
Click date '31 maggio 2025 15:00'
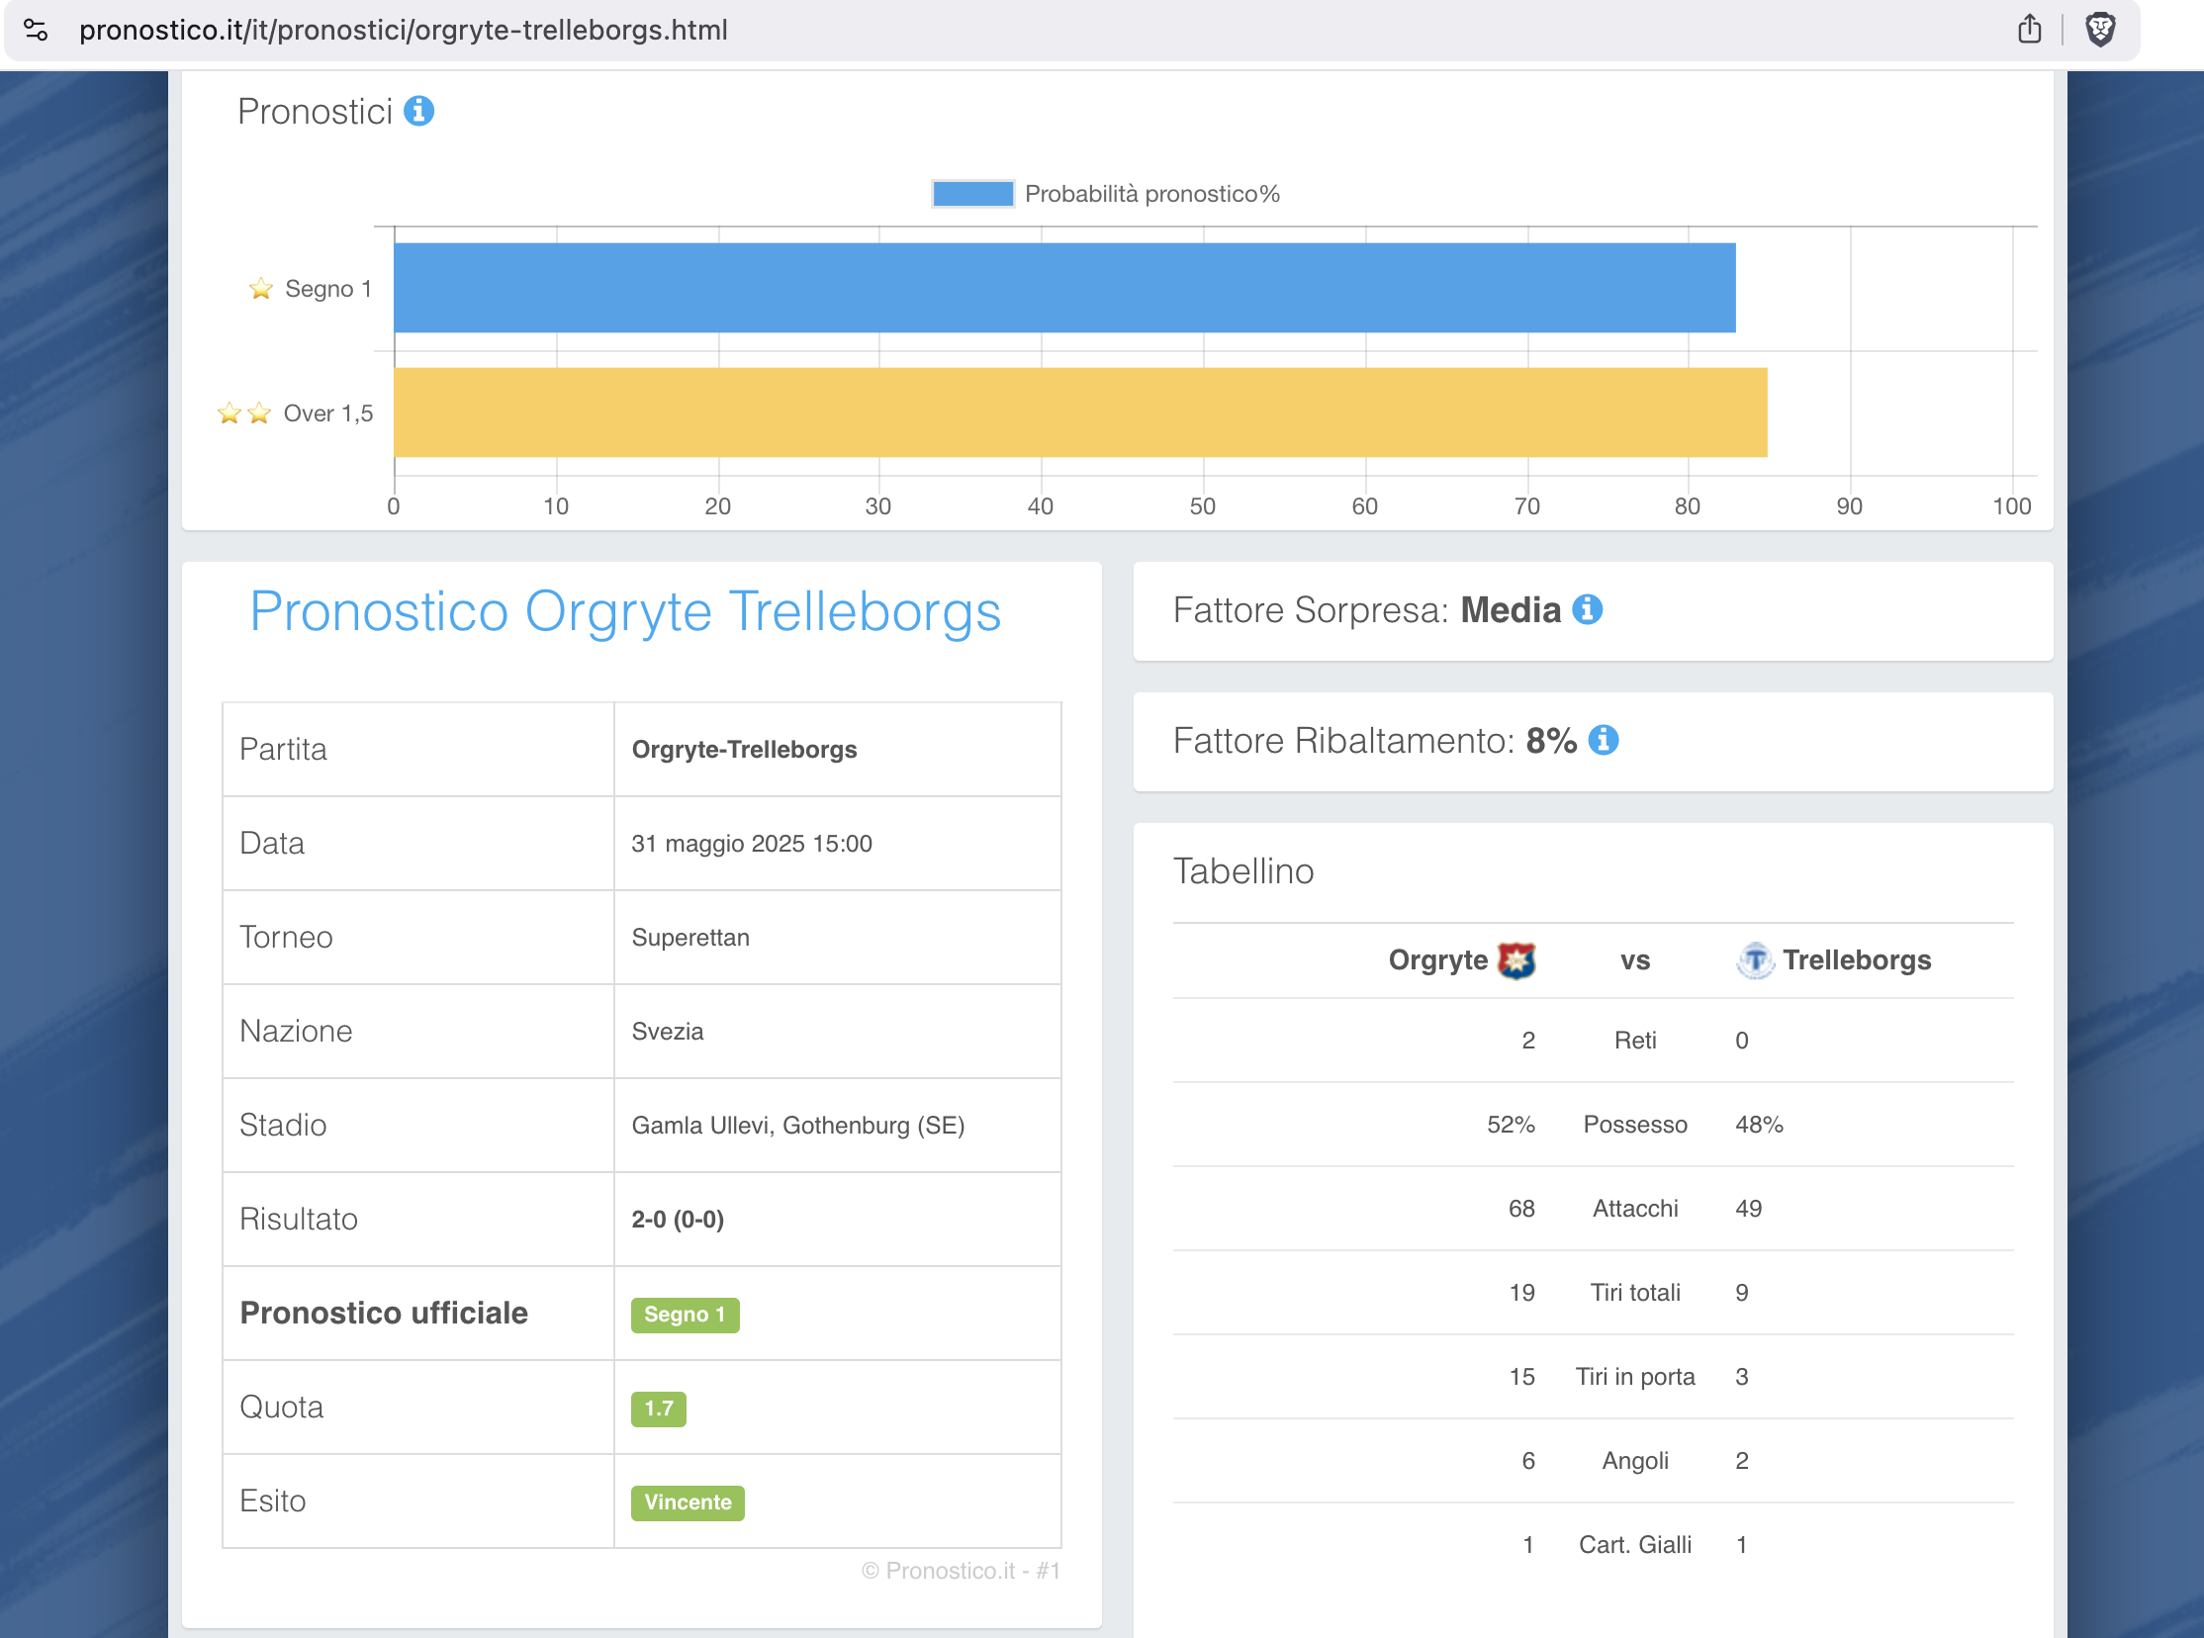[752, 844]
